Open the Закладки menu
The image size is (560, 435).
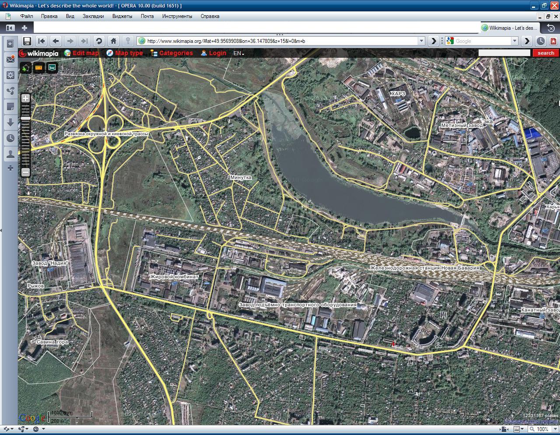point(93,16)
